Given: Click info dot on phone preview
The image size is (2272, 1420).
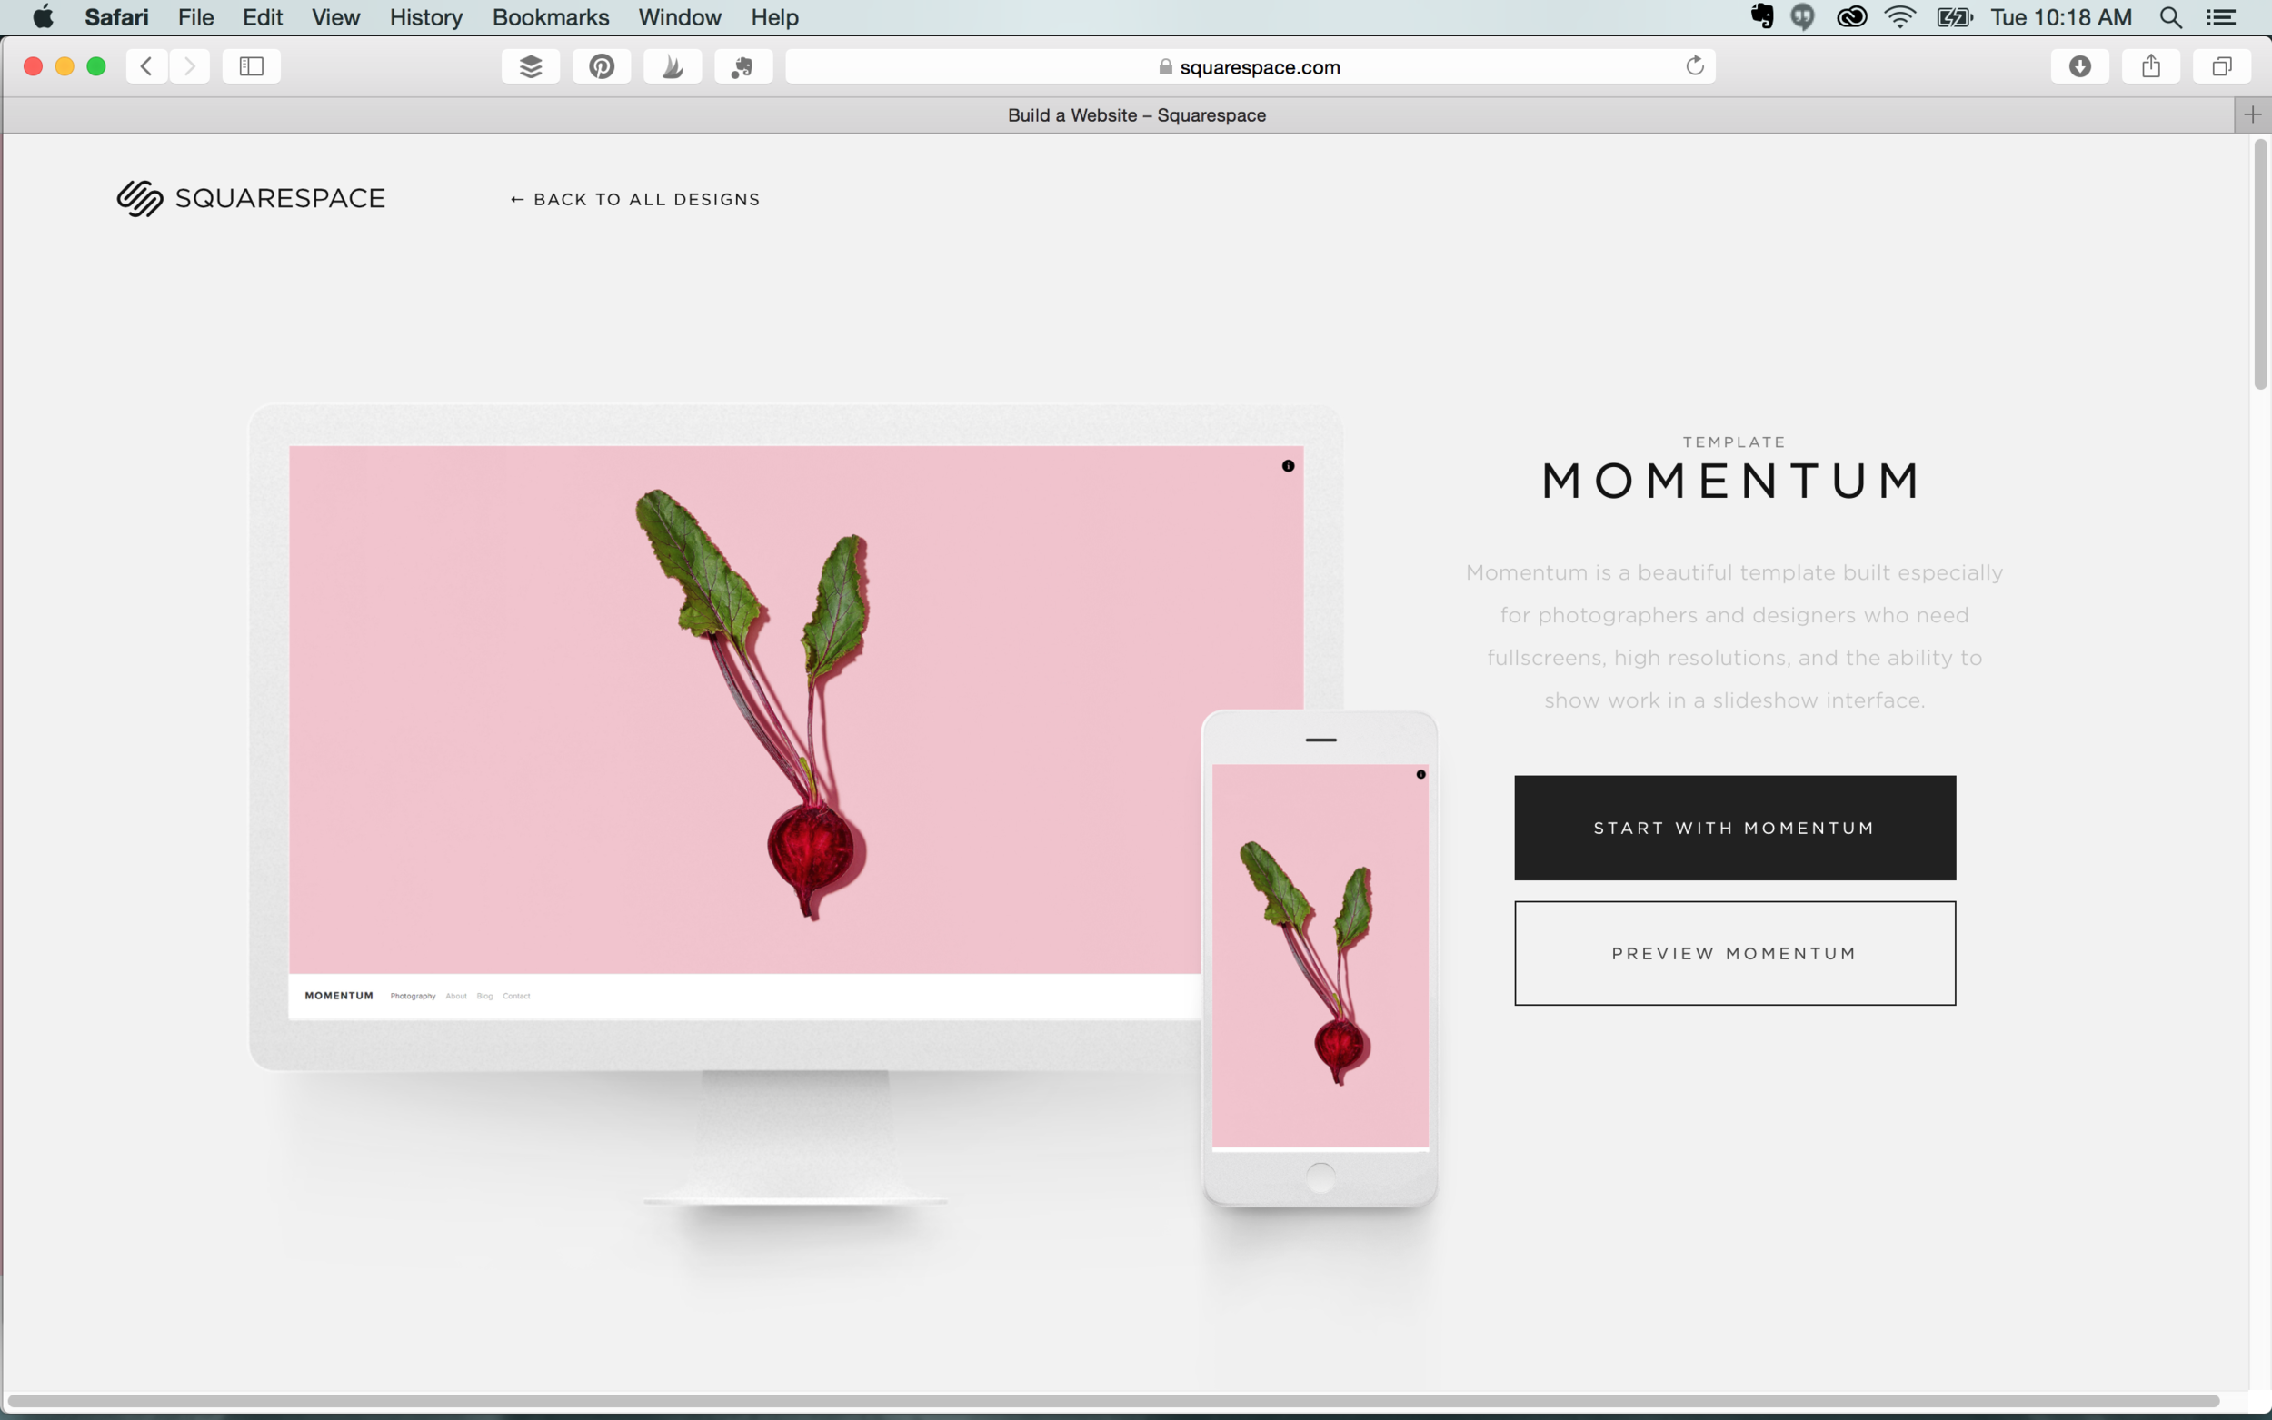Looking at the screenshot, I should click(x=1421, y=775).
